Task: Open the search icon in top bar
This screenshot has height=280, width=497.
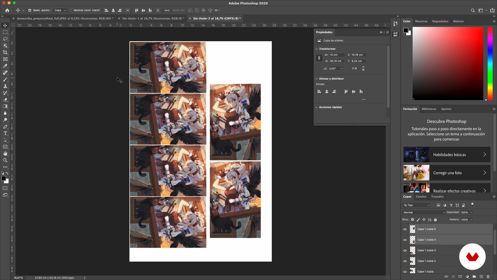Action: click(473, 10)
